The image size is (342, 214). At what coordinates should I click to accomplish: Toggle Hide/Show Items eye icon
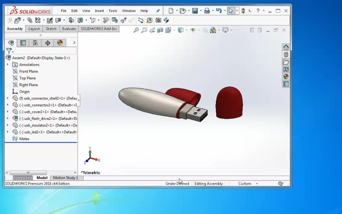click(193, 30)
